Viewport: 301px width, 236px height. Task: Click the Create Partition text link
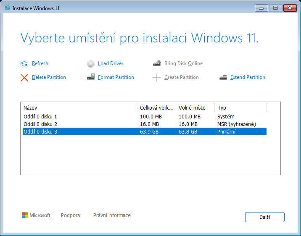point(182,77)
